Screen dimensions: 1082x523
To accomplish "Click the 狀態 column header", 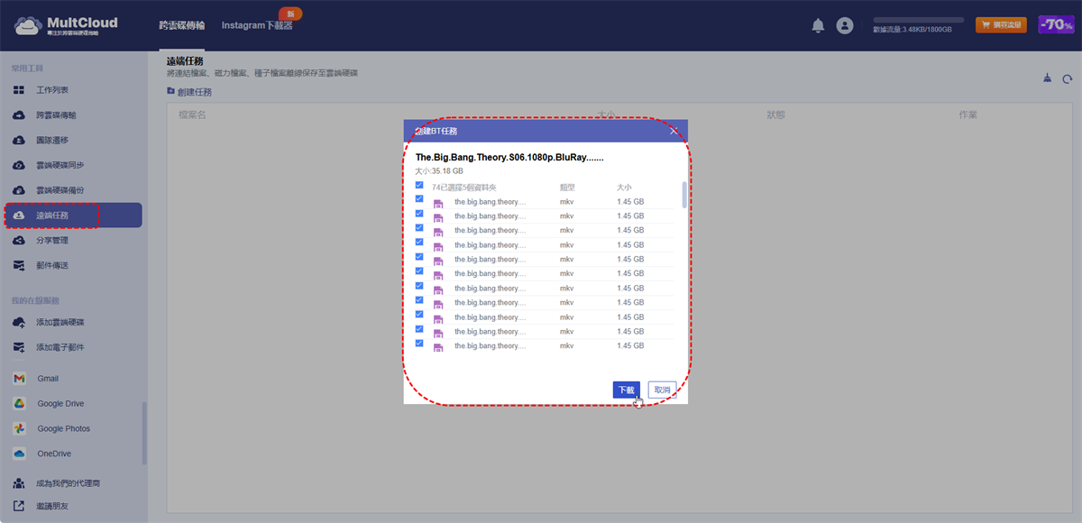I will point(775,115).
